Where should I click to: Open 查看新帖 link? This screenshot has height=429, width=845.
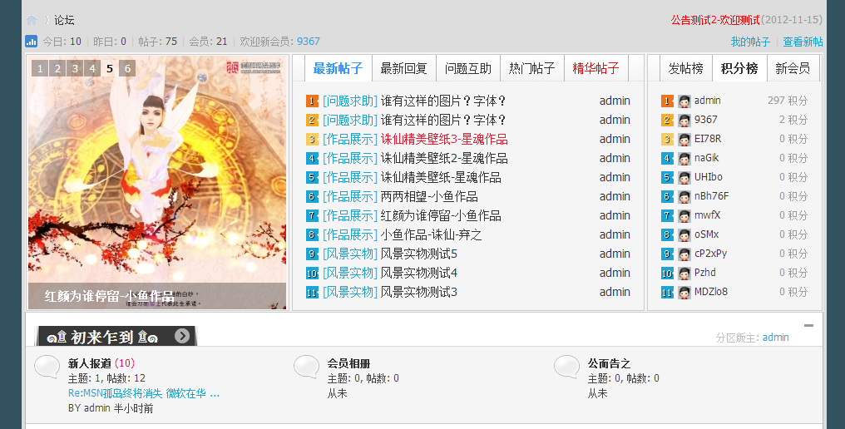803,42
